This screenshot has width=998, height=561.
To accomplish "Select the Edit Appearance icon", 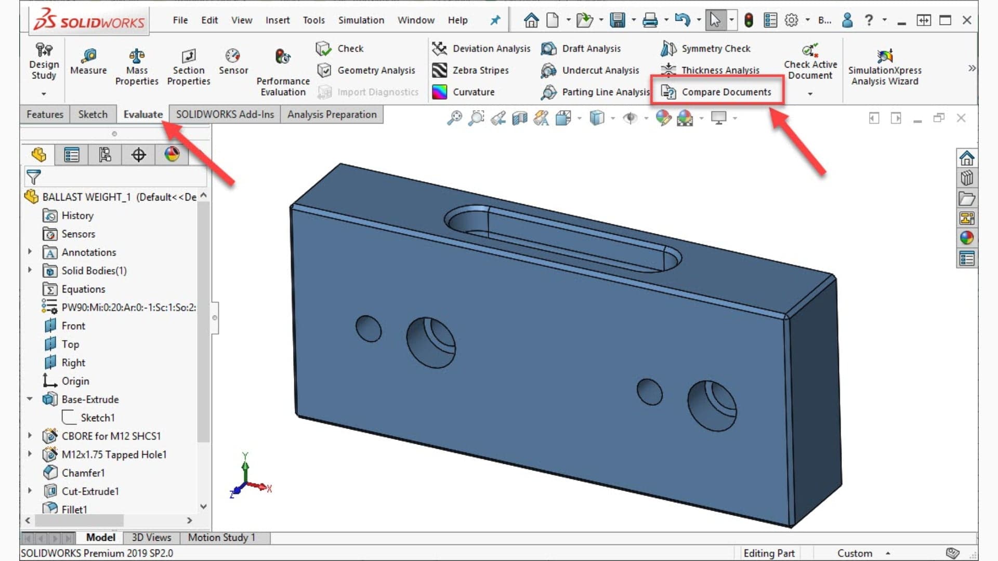I will click(x=663, y=118).
